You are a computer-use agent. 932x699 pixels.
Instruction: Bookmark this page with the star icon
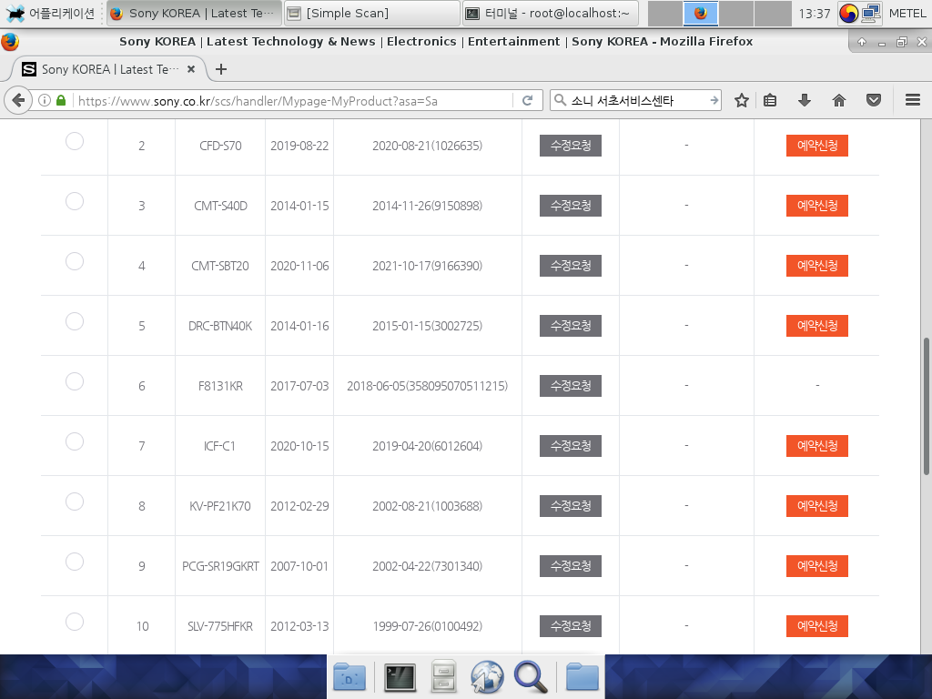coord(742,101)
